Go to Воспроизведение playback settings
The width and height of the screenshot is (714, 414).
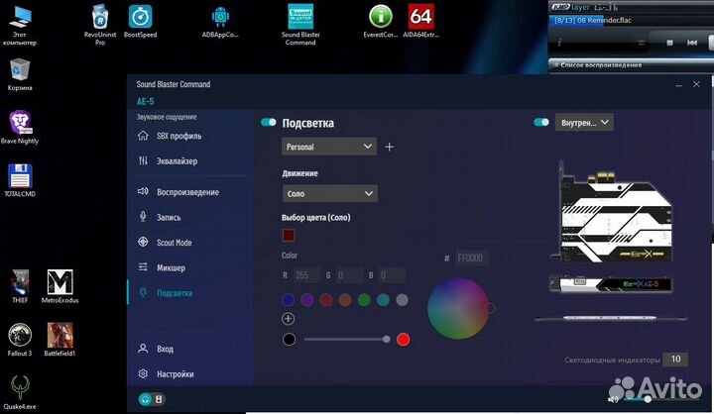[186, 192]
